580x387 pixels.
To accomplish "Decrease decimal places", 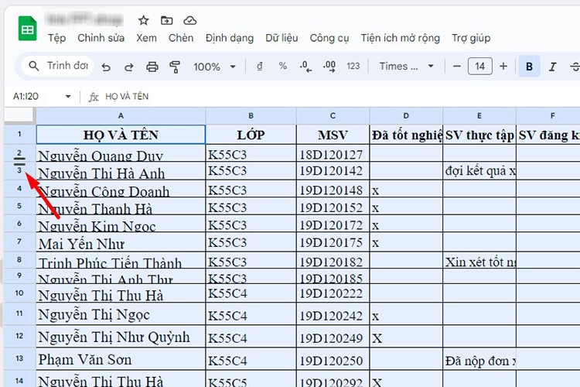I will (305, 67).
